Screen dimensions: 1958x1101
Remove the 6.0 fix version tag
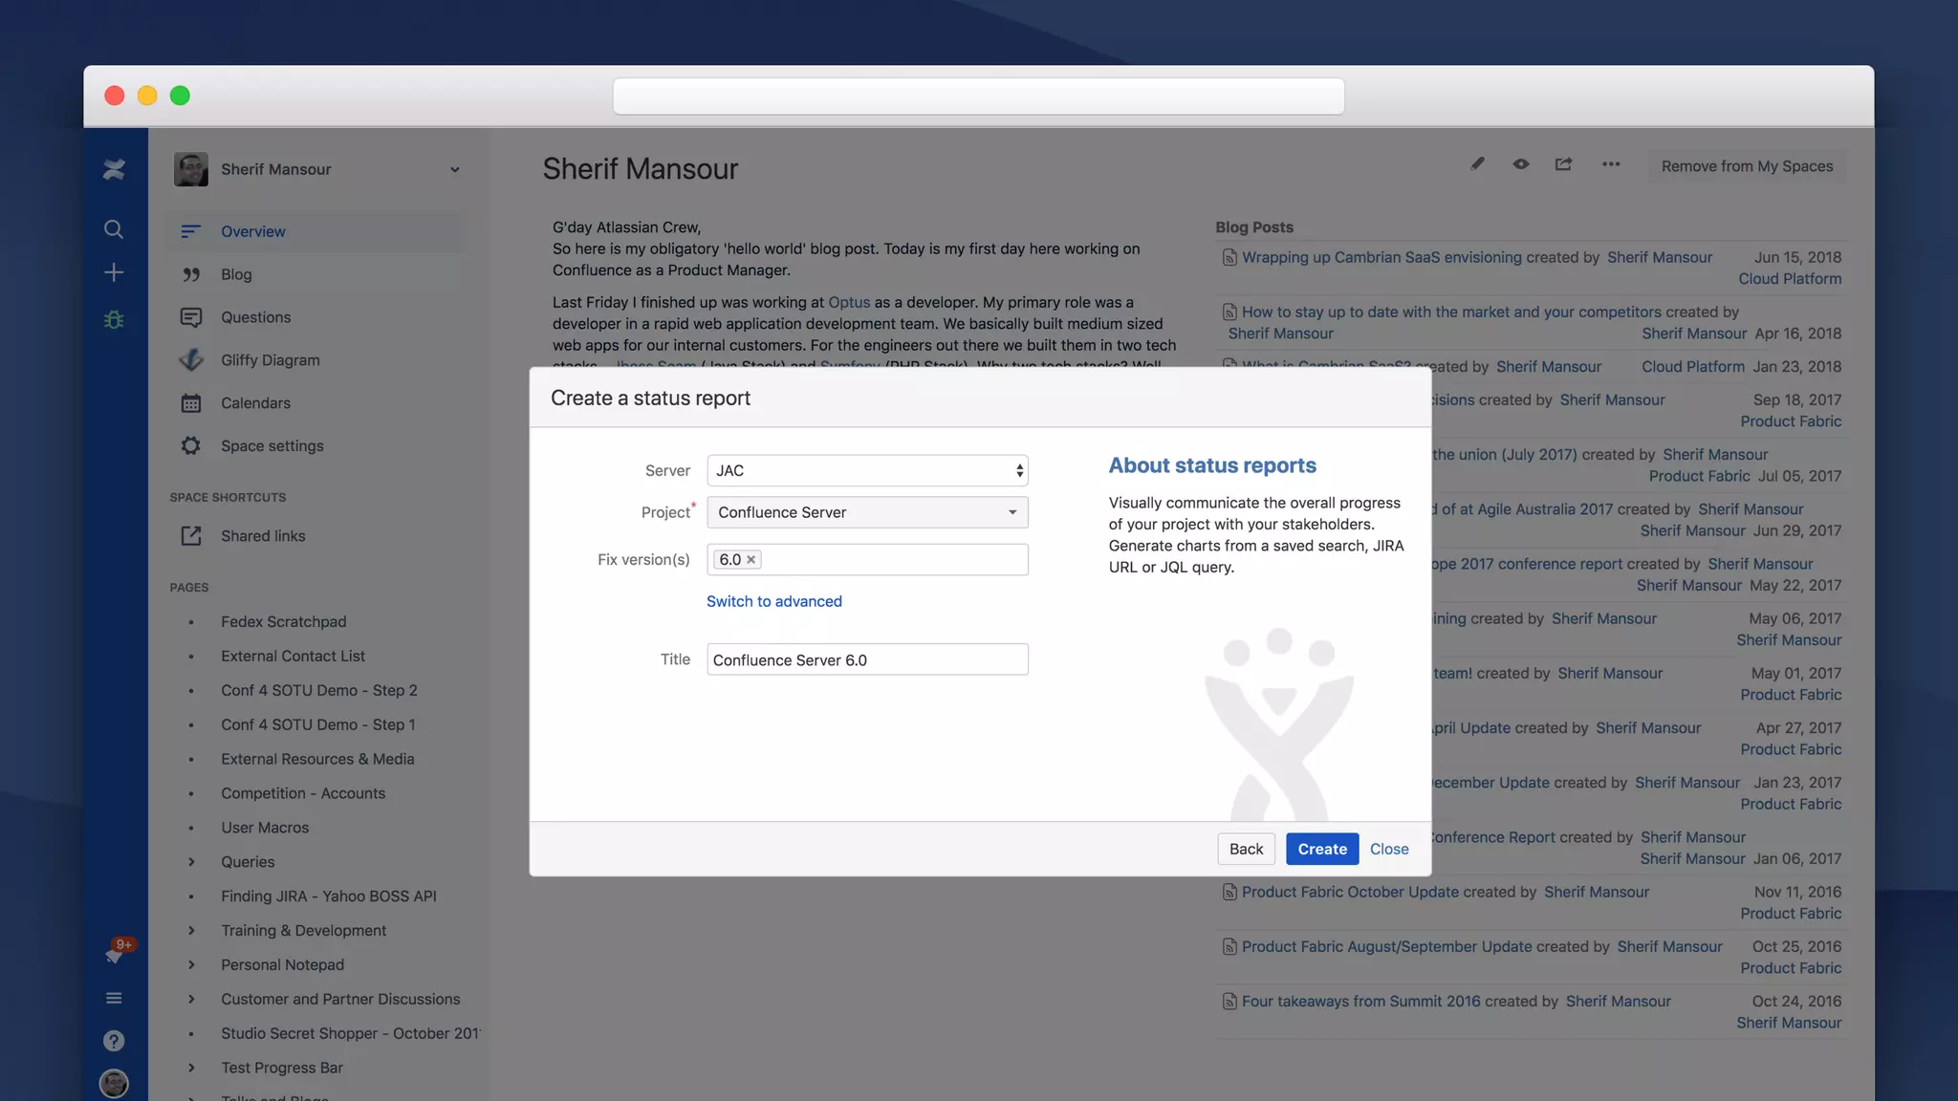pyautogui.click(x=751, y=560)
